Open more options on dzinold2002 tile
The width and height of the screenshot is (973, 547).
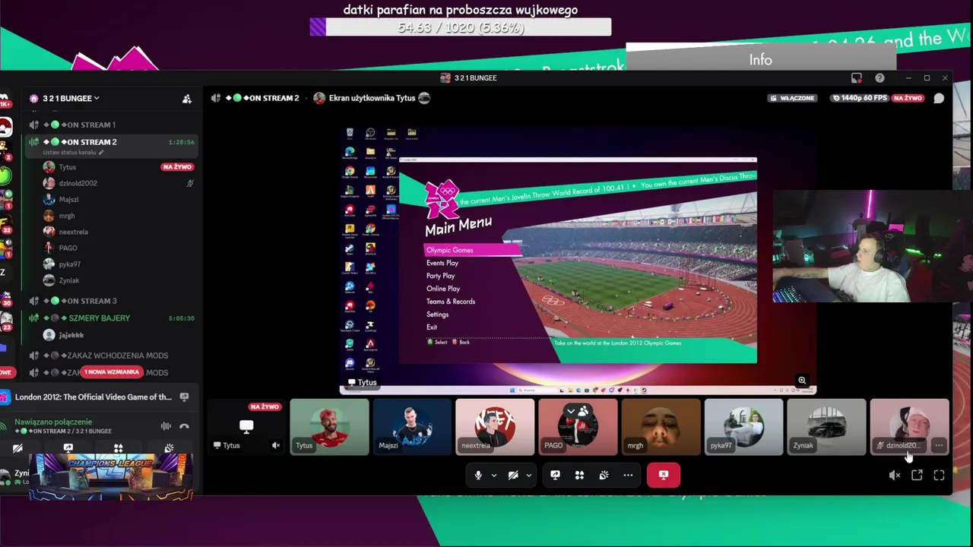click(939, 445)
